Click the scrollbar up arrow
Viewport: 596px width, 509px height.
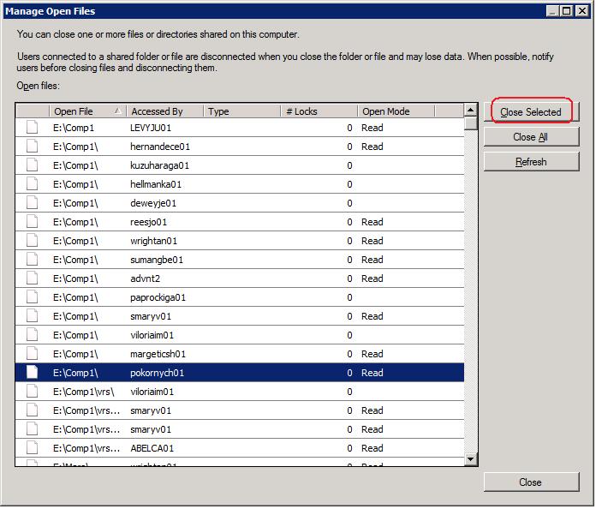[471, 111]
